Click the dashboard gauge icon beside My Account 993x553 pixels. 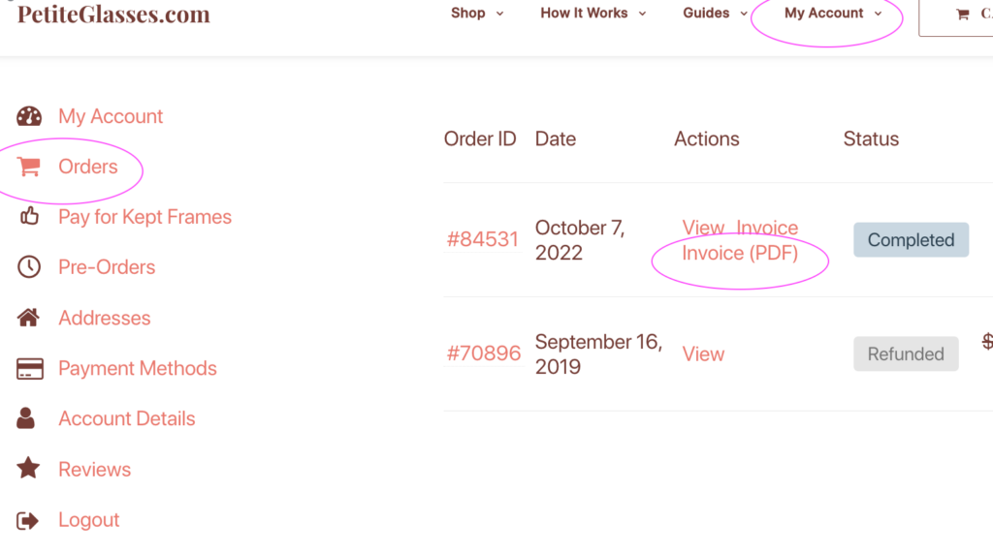[x=29, y=116]
